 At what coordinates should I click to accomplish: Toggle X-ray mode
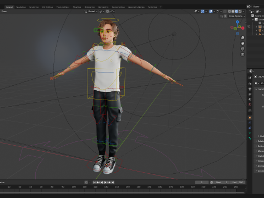(x=225, y=12)
